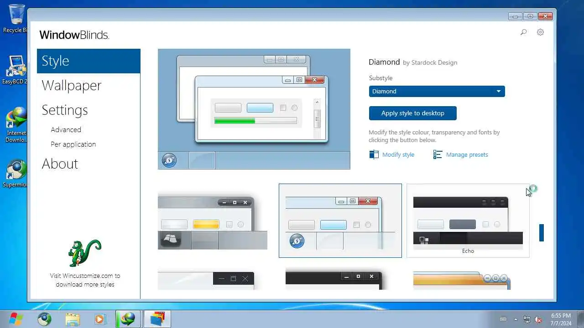Select the Echo style thumbnail
The height and width of the screenshot is (328, 584).
point(468,221)
